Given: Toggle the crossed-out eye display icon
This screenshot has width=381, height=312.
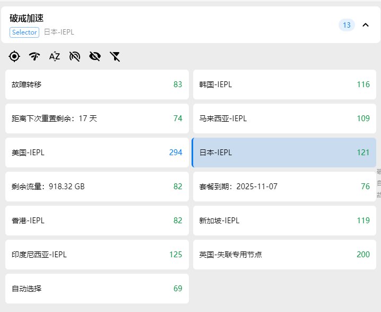Looking at the screenshot, I should pyautogui.click(x=95, y=56).
